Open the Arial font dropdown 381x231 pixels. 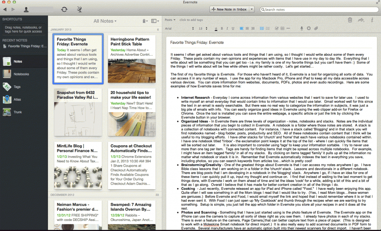179,28
